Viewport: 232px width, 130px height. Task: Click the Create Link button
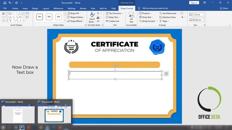point(112,21)
